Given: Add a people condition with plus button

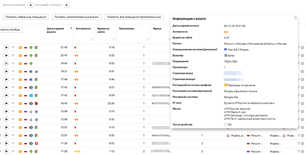Looking at the screenshot, I should [67, 5].
